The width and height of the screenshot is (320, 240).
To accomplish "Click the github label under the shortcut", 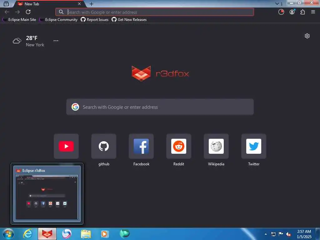I will (104, 164).
